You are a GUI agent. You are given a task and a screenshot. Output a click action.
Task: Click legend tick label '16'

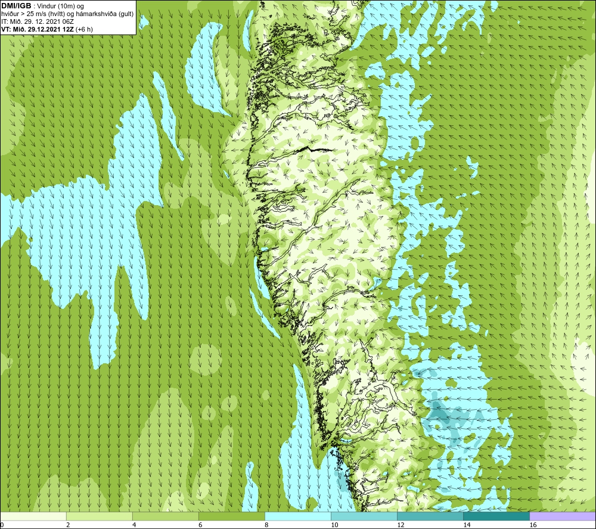[533, 525]
